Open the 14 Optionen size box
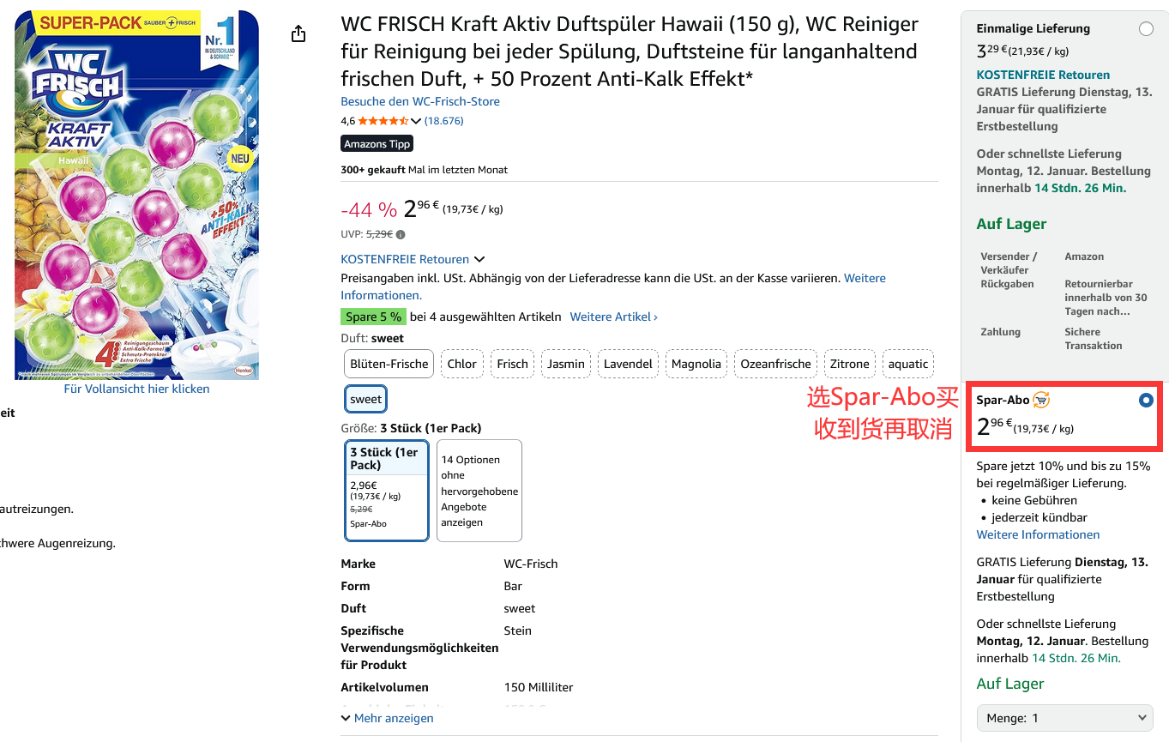 [479, 491]
